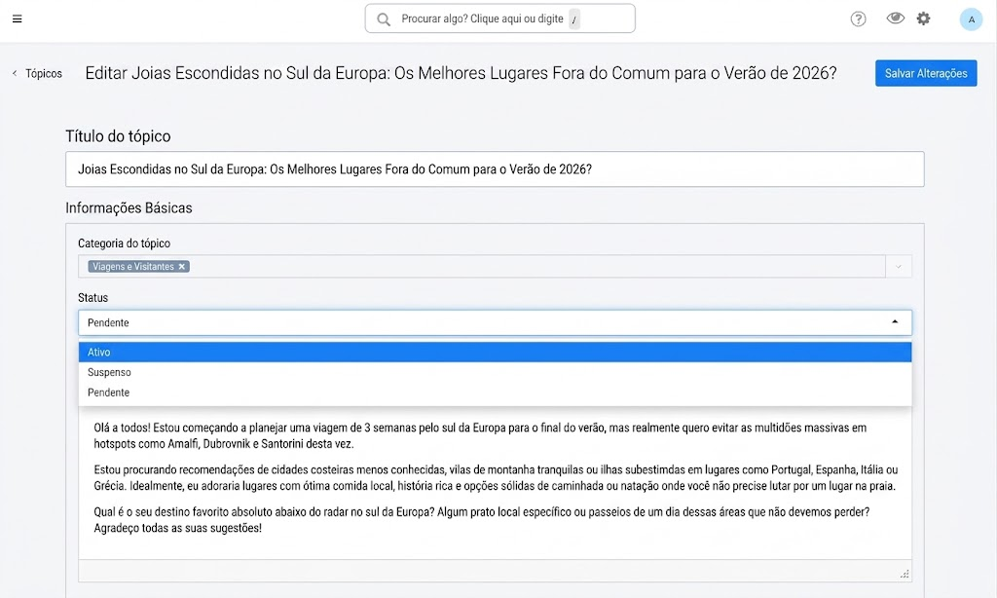Select the Suspenso status option
Screen dimensions: 997x598
496,372
